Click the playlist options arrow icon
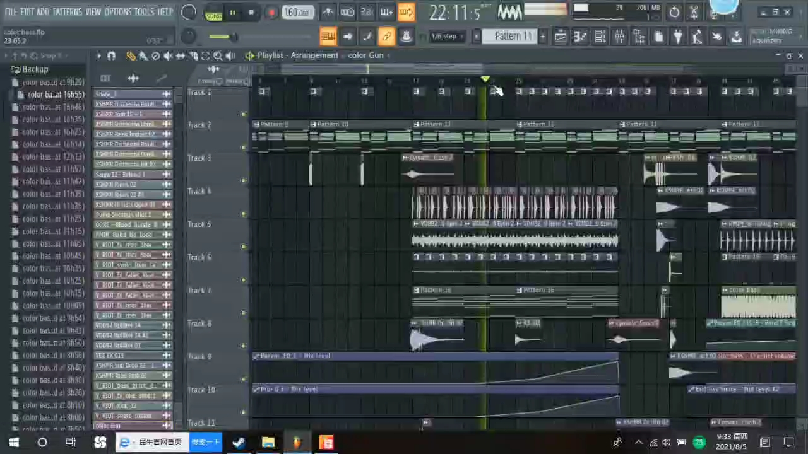 point(98,56)
